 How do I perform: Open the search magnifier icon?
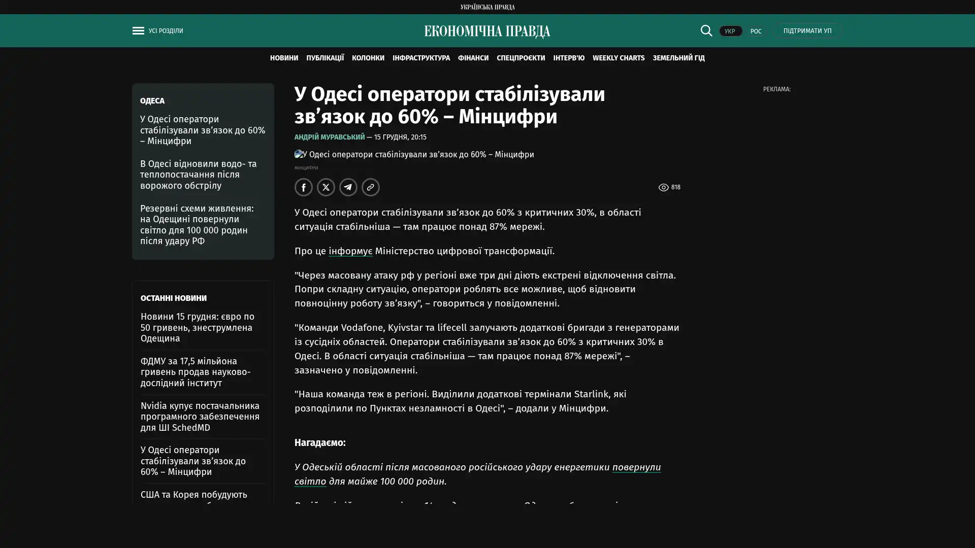706,30
